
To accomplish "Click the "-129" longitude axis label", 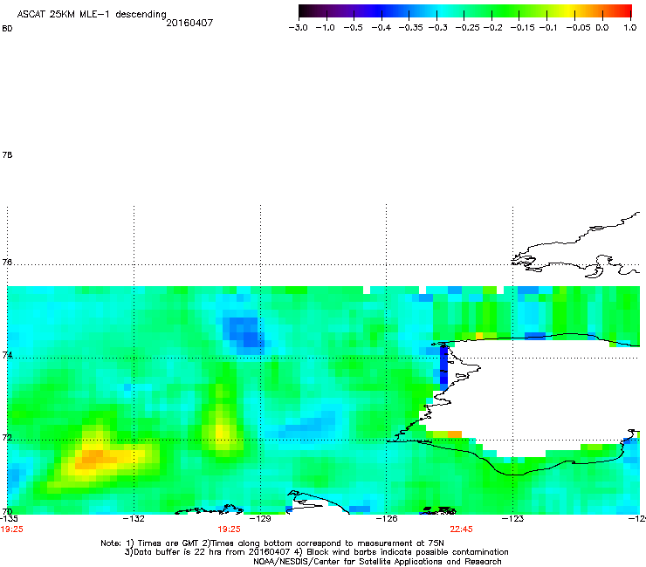I will coord(260,518).
